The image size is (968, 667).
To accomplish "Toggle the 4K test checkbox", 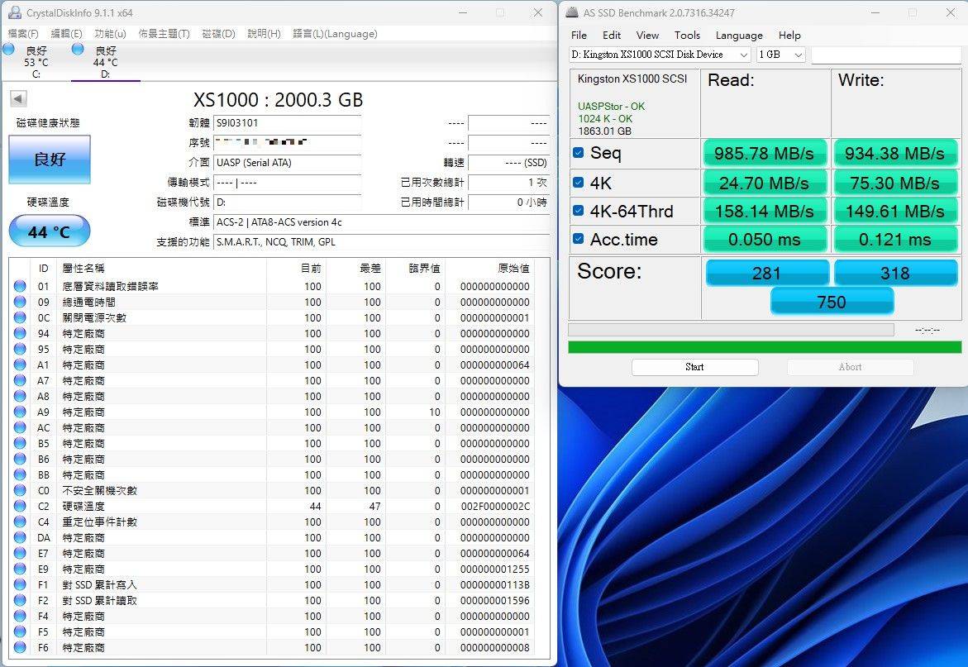I will [579, 182].
